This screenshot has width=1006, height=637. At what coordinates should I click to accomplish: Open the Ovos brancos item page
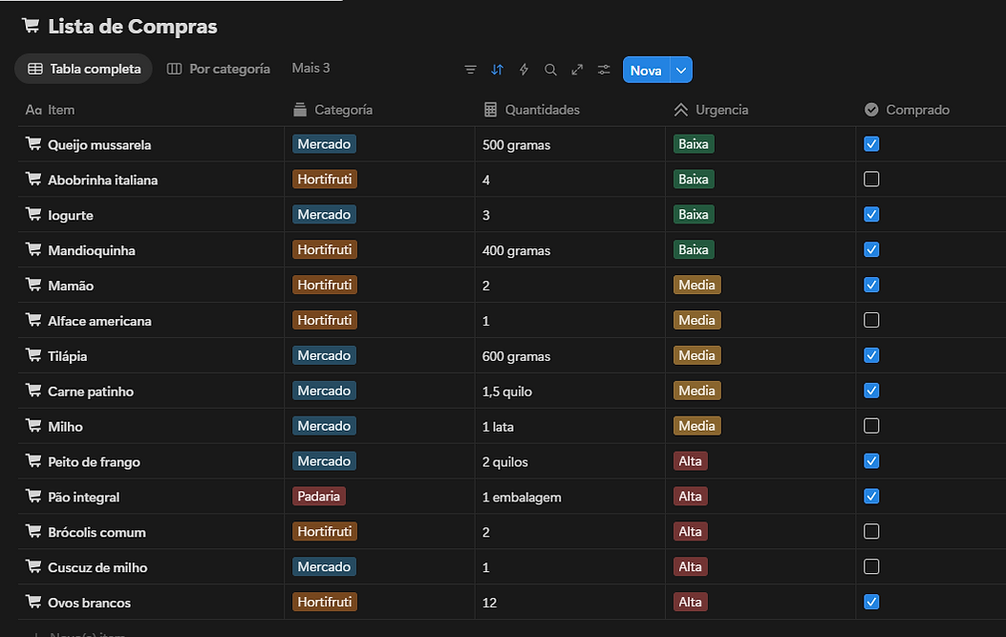[x=89, y=603]
